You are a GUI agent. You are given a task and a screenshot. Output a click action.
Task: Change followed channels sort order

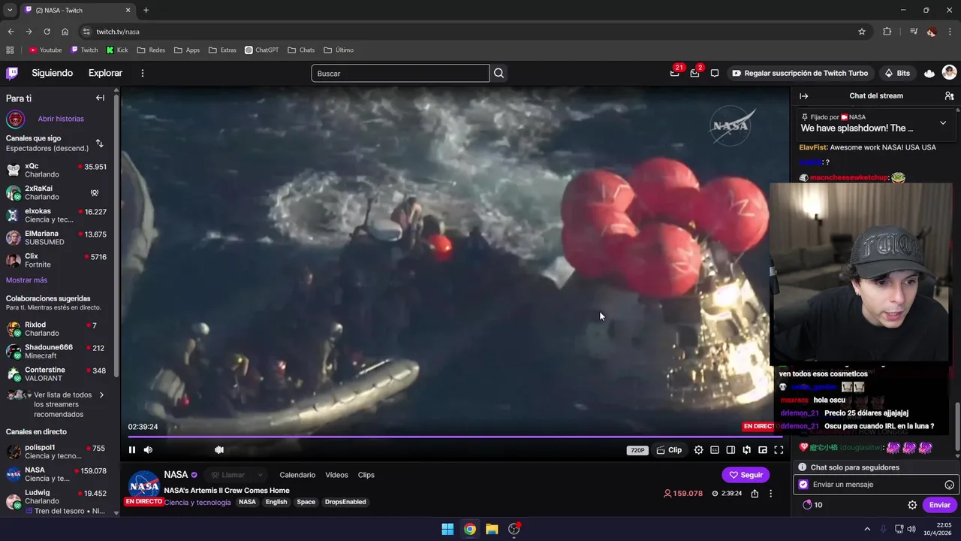tap(99, 143)
